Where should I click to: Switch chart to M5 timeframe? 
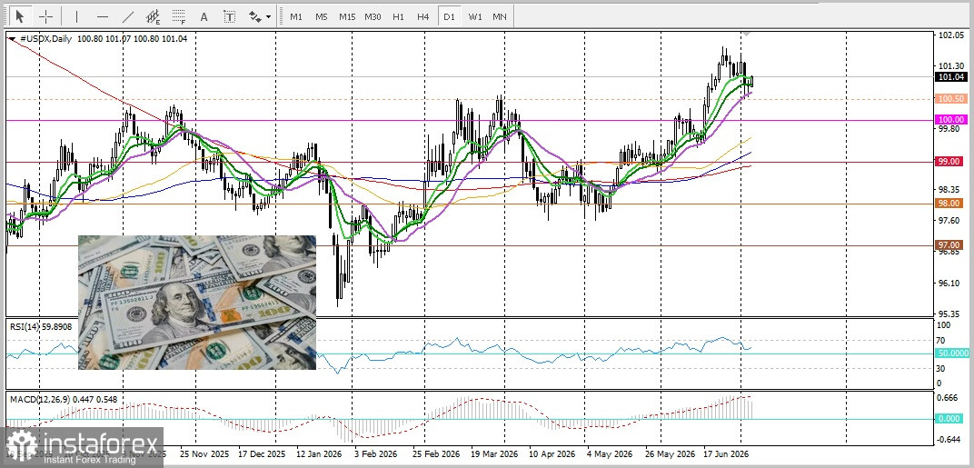pos(321,16)
